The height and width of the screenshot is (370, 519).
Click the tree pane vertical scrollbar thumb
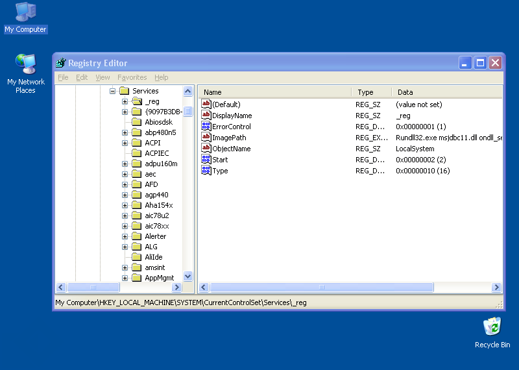pos(187,111)
